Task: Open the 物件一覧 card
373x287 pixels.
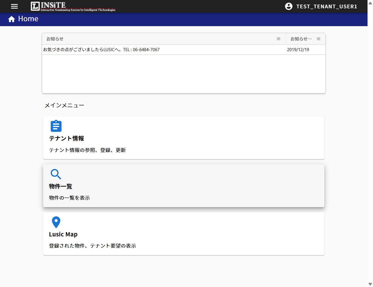Action: tap(184, 186)
